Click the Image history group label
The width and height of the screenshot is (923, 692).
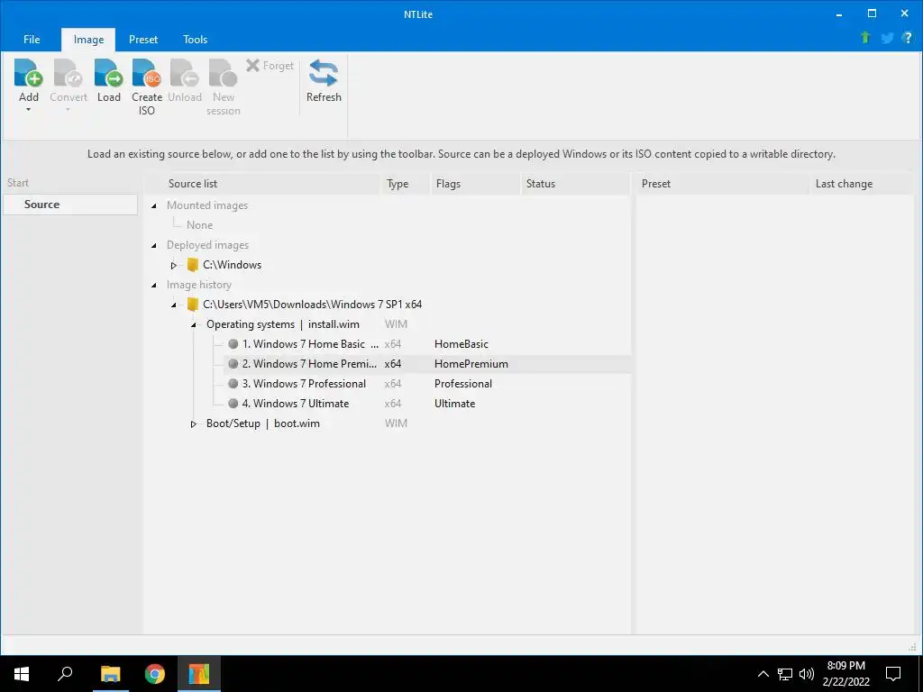(x=199, y=285)
